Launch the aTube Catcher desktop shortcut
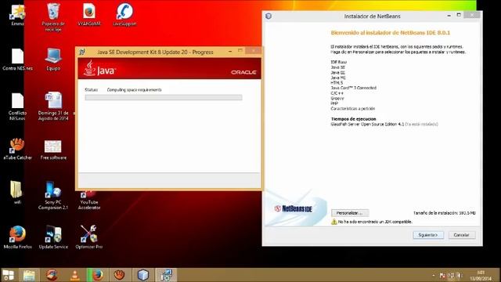 17,149
